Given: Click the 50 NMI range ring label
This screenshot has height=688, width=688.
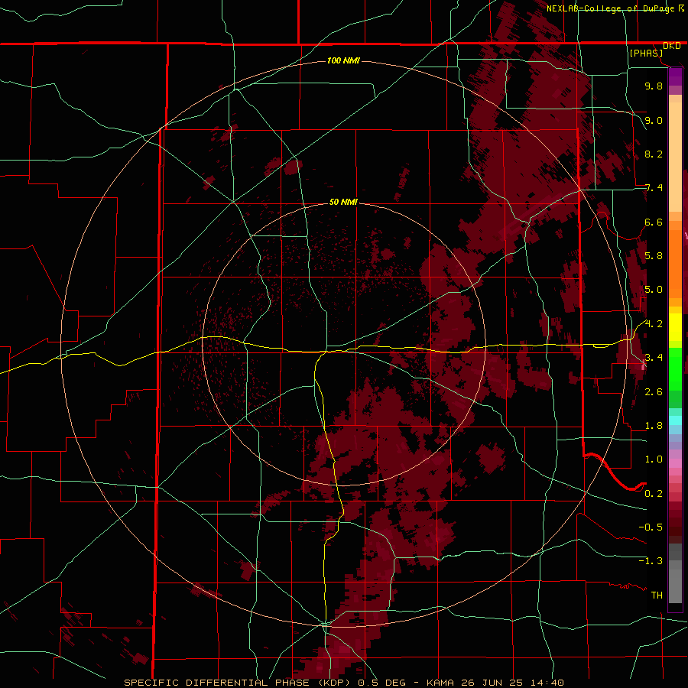Looking at the screenshot, I should pos(343,202).
